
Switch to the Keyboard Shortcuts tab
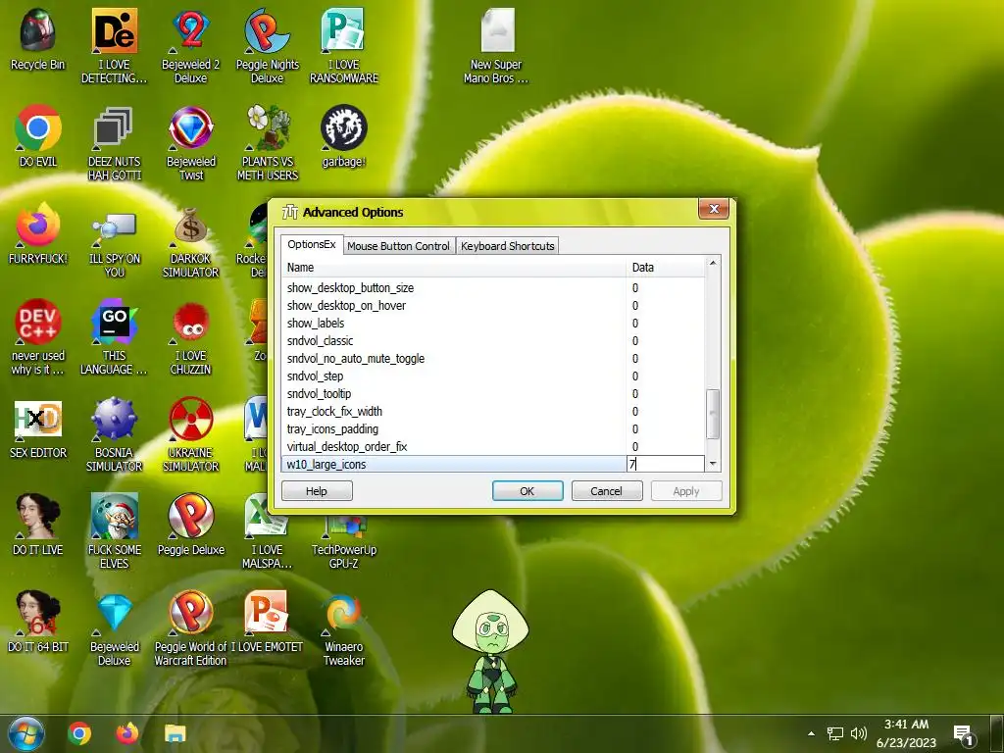coord(507,246)
